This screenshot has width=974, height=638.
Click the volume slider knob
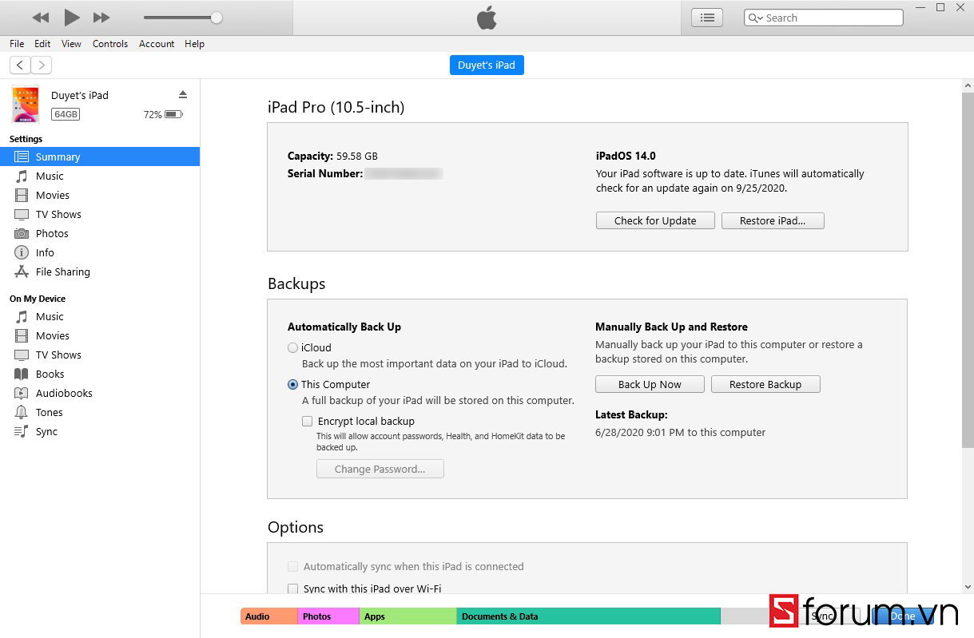[217, 18]
